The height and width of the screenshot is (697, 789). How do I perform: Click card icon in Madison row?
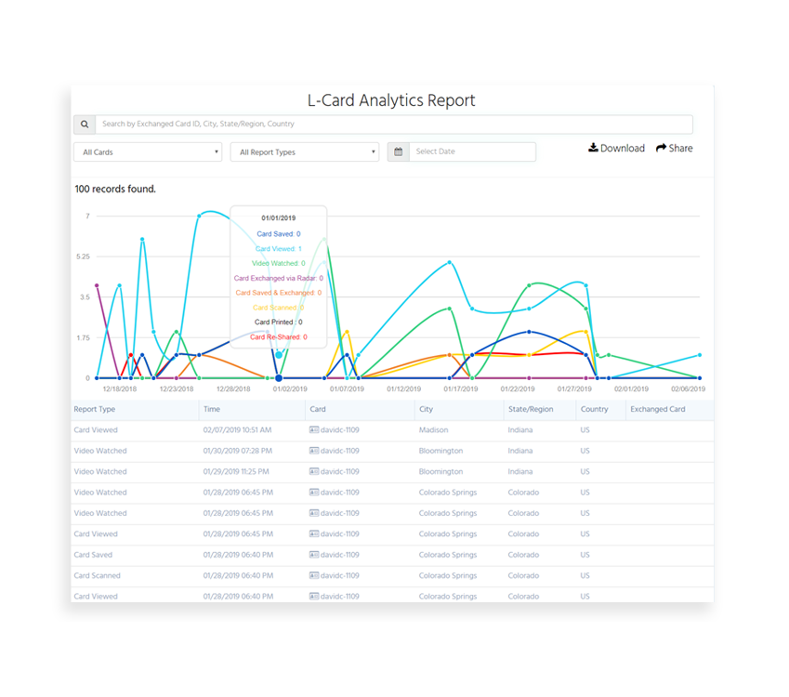click(x=314, y=430)
